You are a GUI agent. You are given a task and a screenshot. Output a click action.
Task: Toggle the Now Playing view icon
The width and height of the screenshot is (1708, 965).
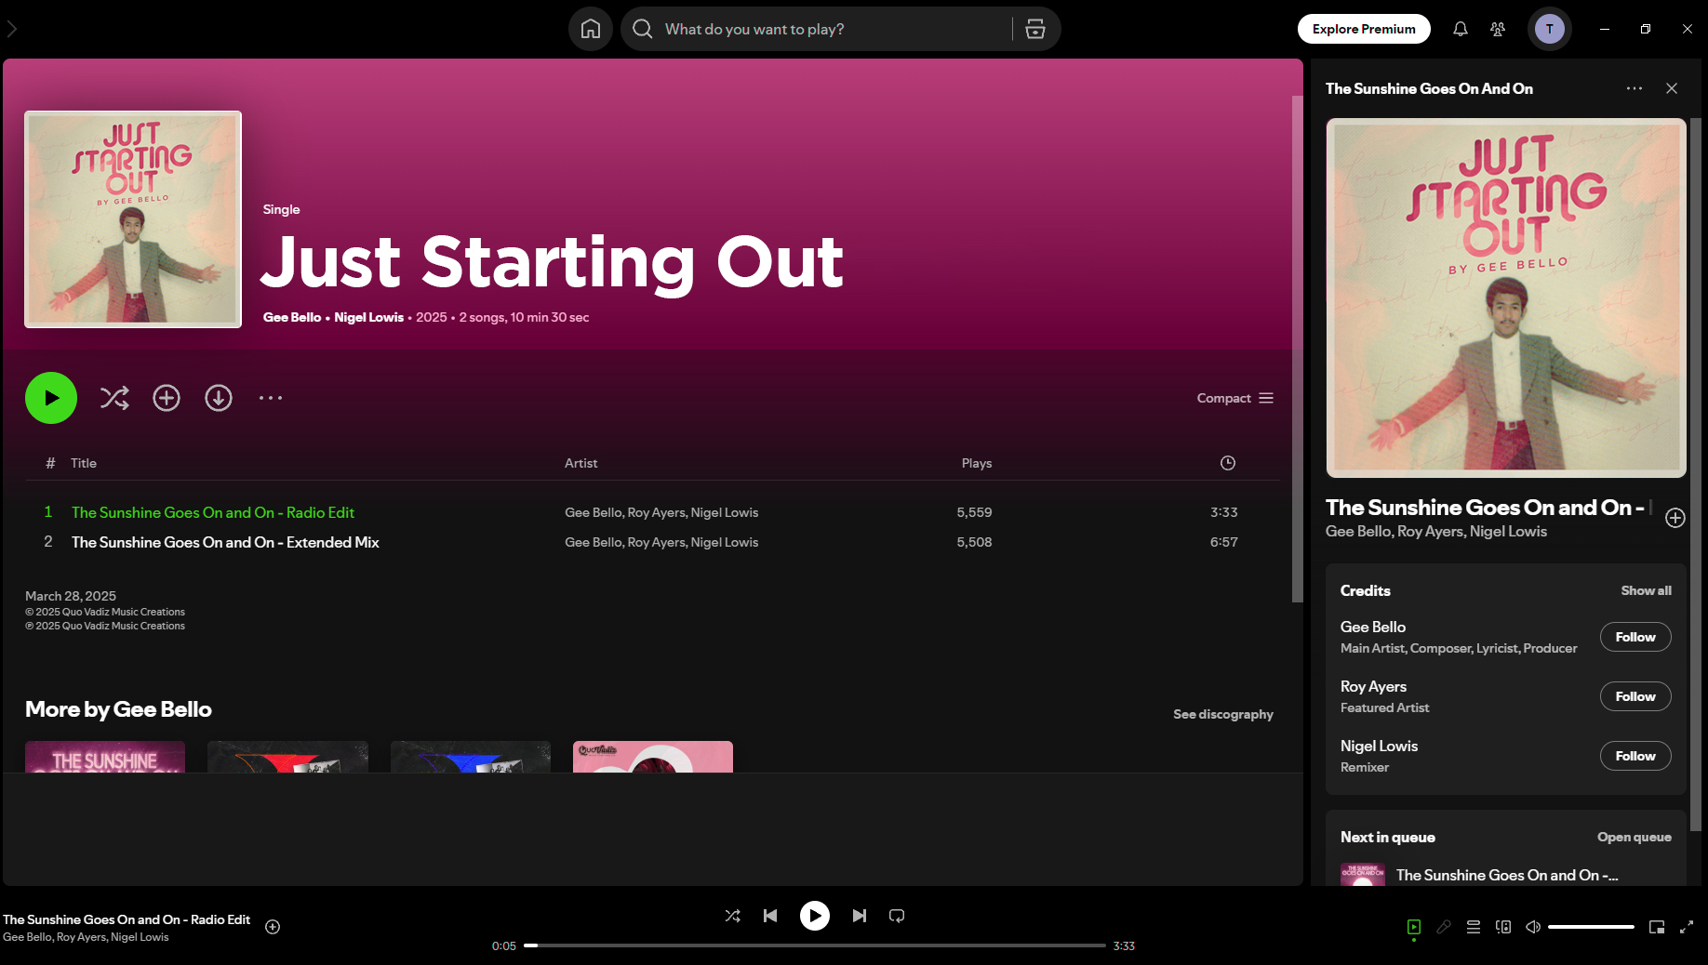coord(1414,927)
